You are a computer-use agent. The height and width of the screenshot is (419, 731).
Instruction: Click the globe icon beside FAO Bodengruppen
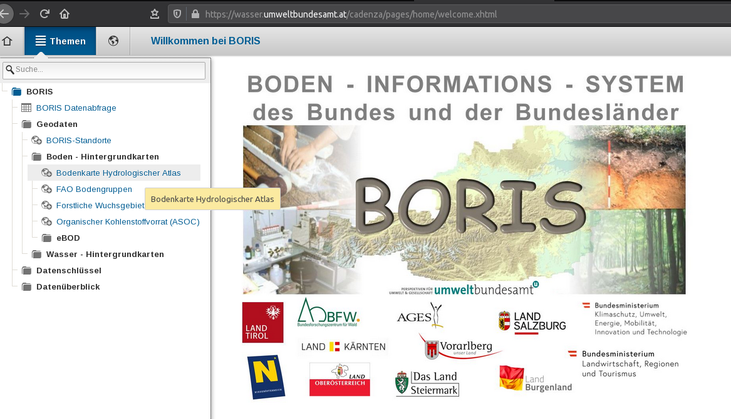pos(46,189)
